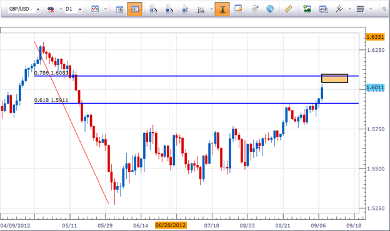Click the 1.5750 price axis label
This screenshot has width=390, height=231.
[376, 129]
